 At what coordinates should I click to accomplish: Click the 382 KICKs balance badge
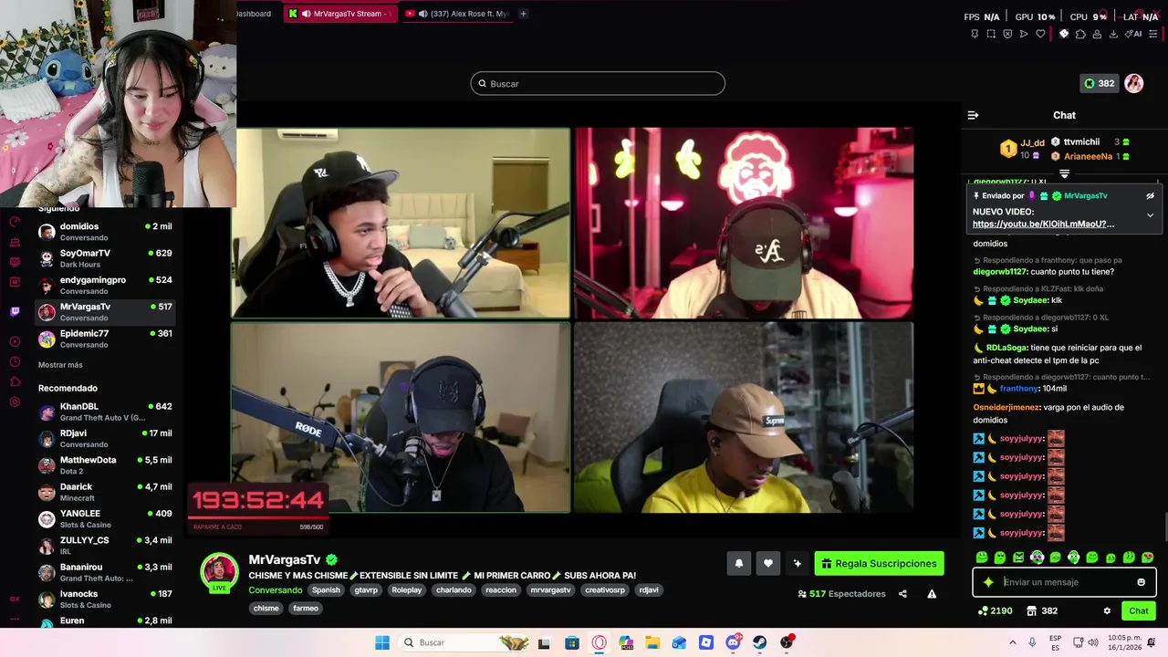pos(1099,83)
